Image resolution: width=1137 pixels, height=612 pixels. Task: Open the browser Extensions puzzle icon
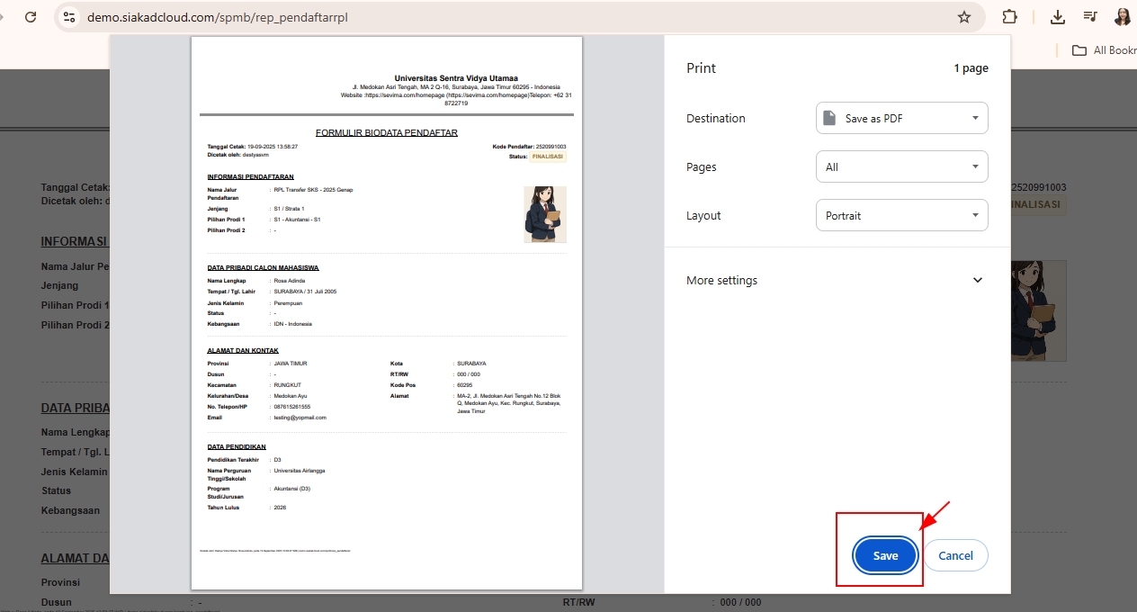1009,17
